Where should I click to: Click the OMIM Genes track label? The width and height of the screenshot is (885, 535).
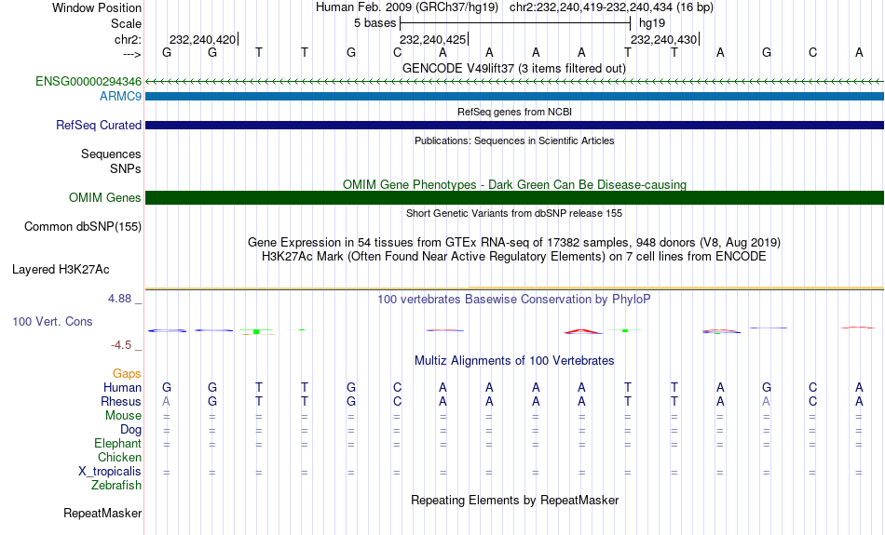click(104, 198)
